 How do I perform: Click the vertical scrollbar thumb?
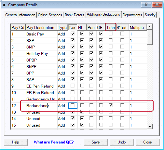coord(150,37)
